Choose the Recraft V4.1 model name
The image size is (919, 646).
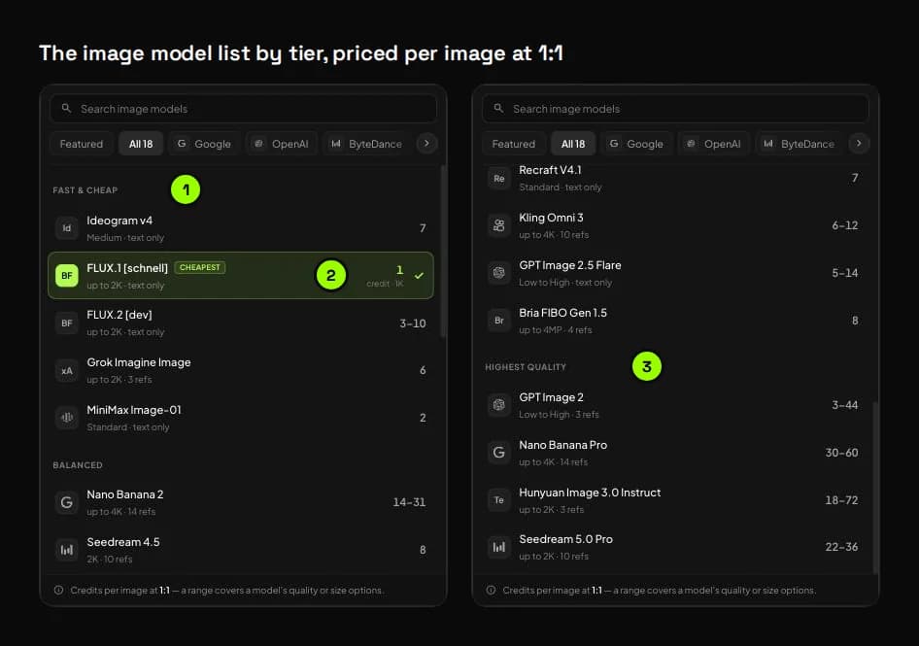click(551, 170)
